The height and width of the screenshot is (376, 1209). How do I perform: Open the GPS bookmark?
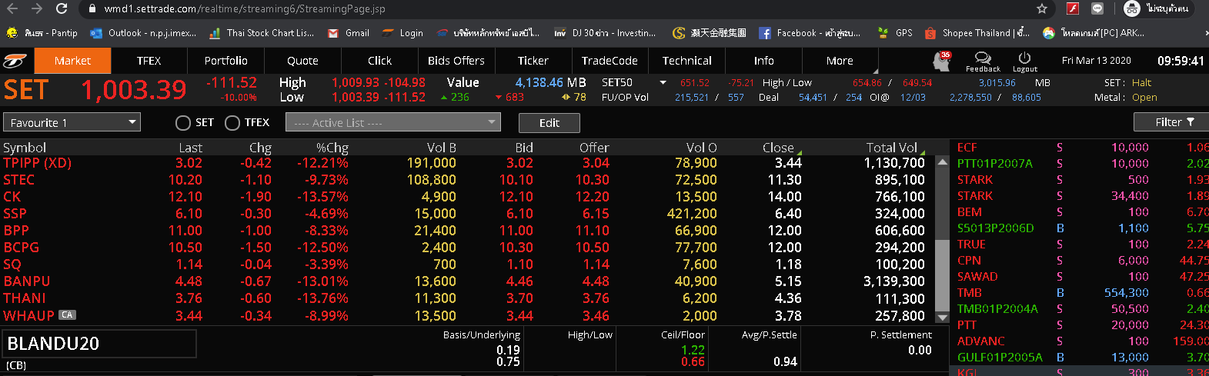point(896,33)
